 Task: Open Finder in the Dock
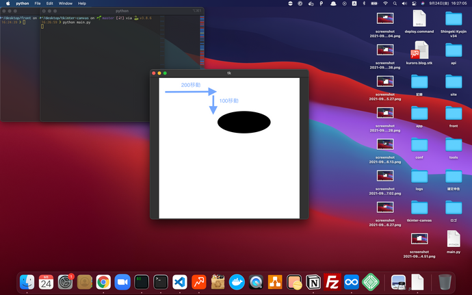pyautogui.click(x=27, y=283)
